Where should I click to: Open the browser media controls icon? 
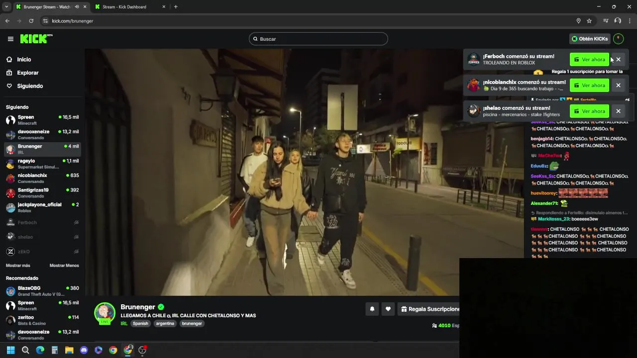(606, 21)
